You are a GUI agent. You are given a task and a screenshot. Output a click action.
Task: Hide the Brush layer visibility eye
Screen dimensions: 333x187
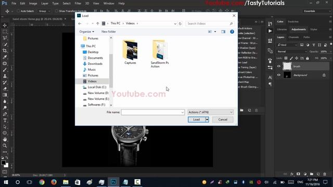pos(279,66)
